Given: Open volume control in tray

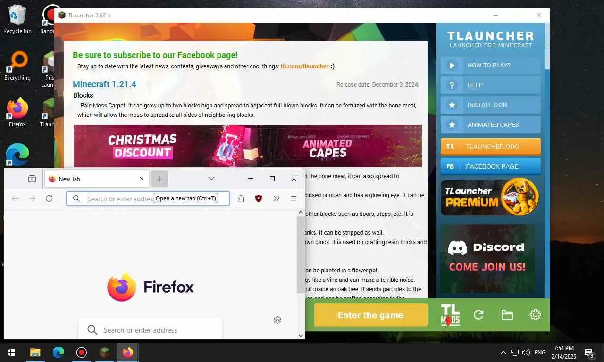Looking at the screenshot, I should click(x=526, y=353).
